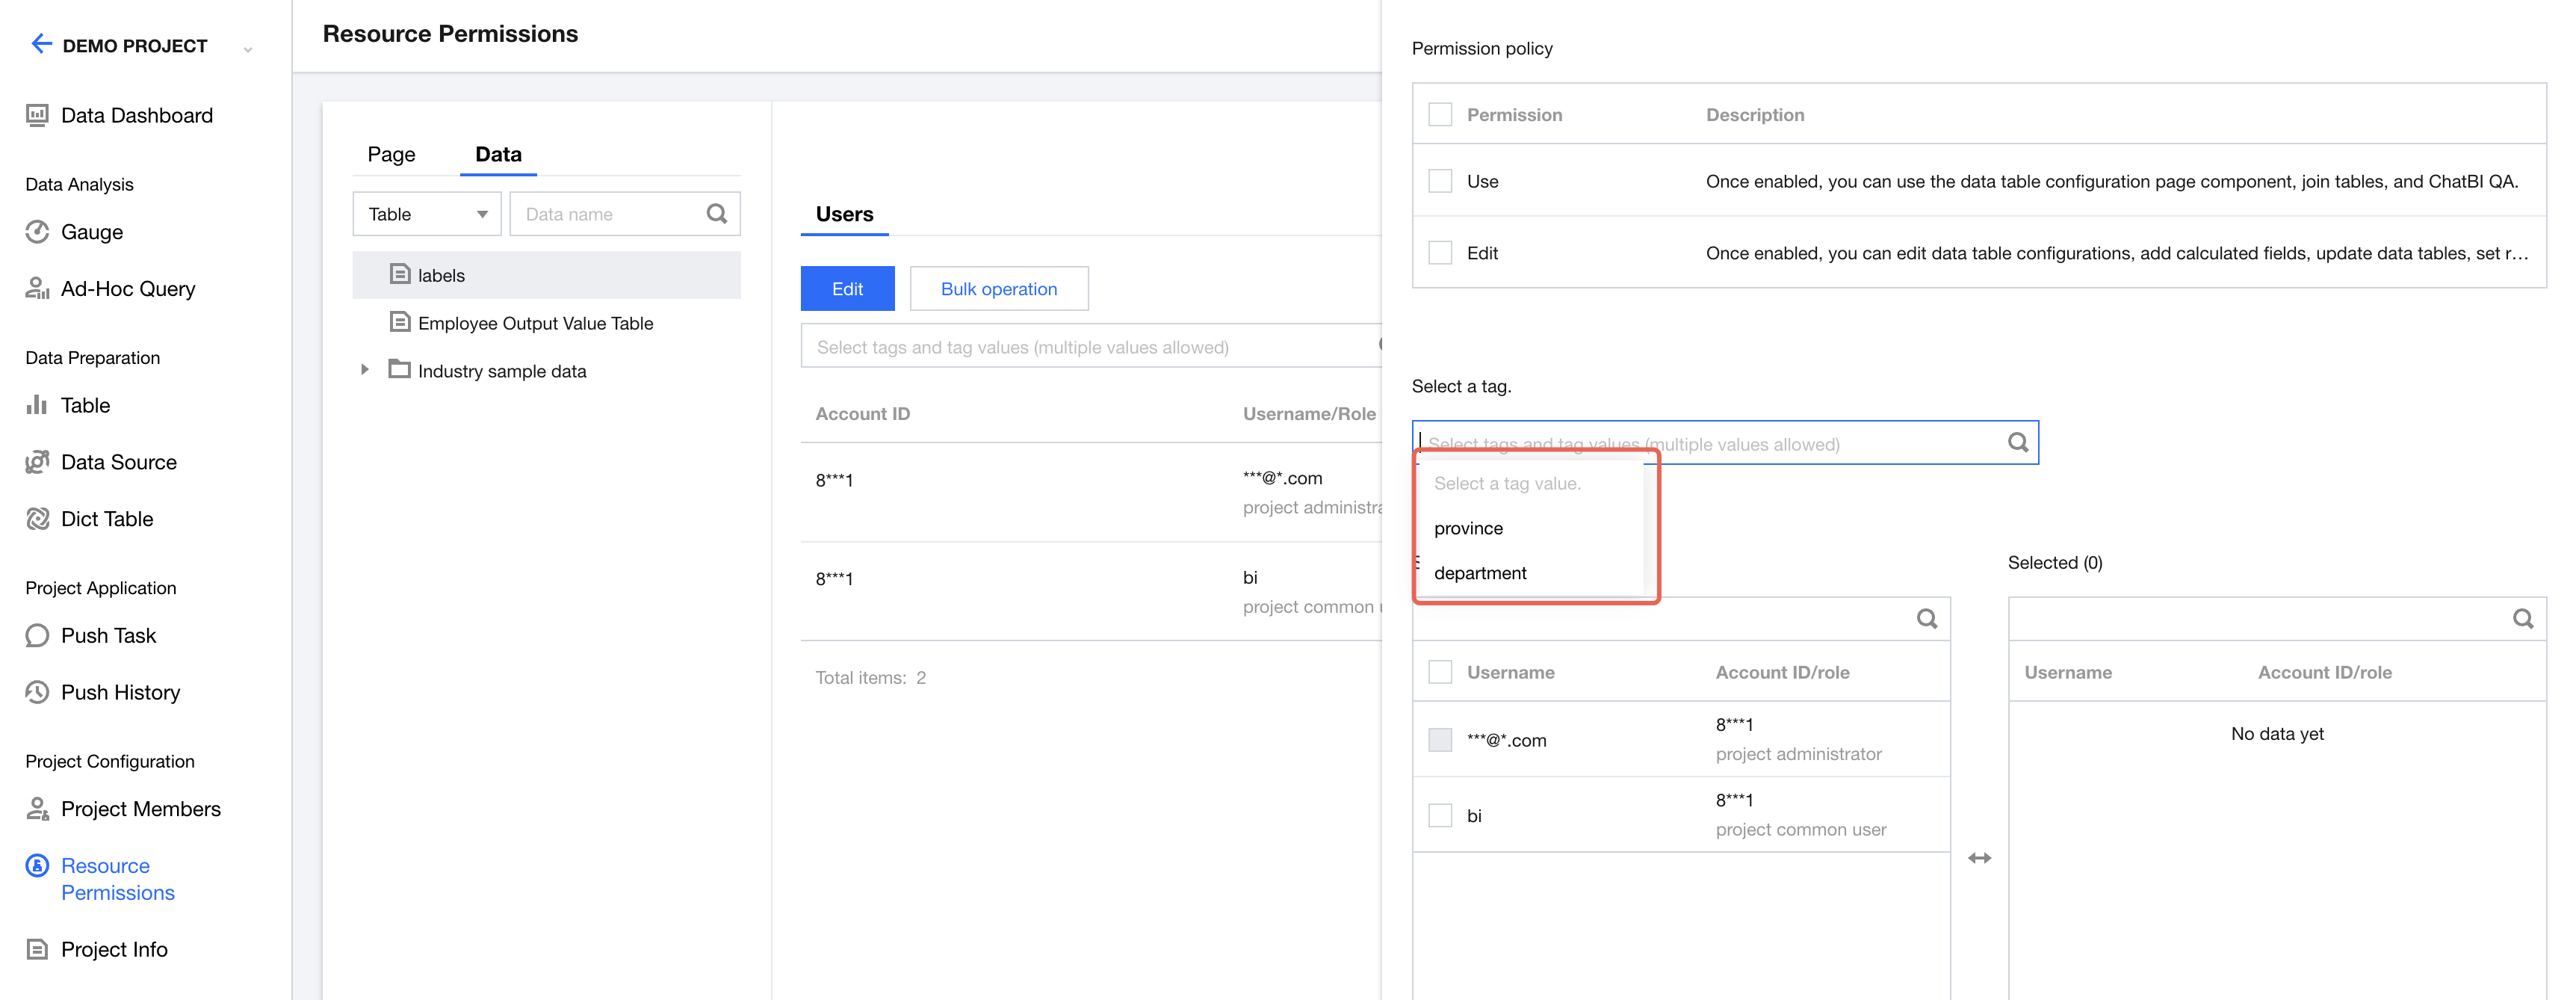Switch to the Page tab
The image size is (2576, 1000).
391,154
